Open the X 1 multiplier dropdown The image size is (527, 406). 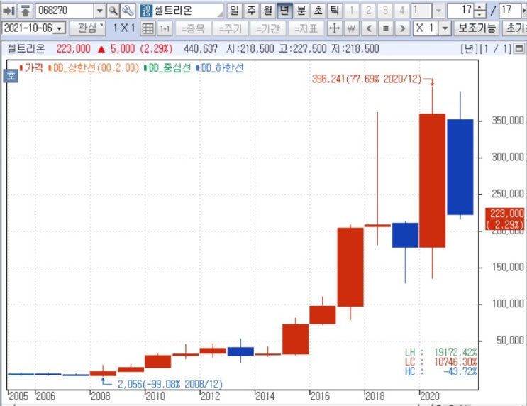[x=445, y=28]
